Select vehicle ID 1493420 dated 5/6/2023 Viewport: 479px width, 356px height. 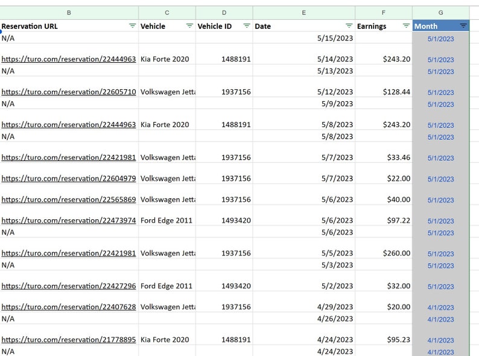tap(224, 216)
